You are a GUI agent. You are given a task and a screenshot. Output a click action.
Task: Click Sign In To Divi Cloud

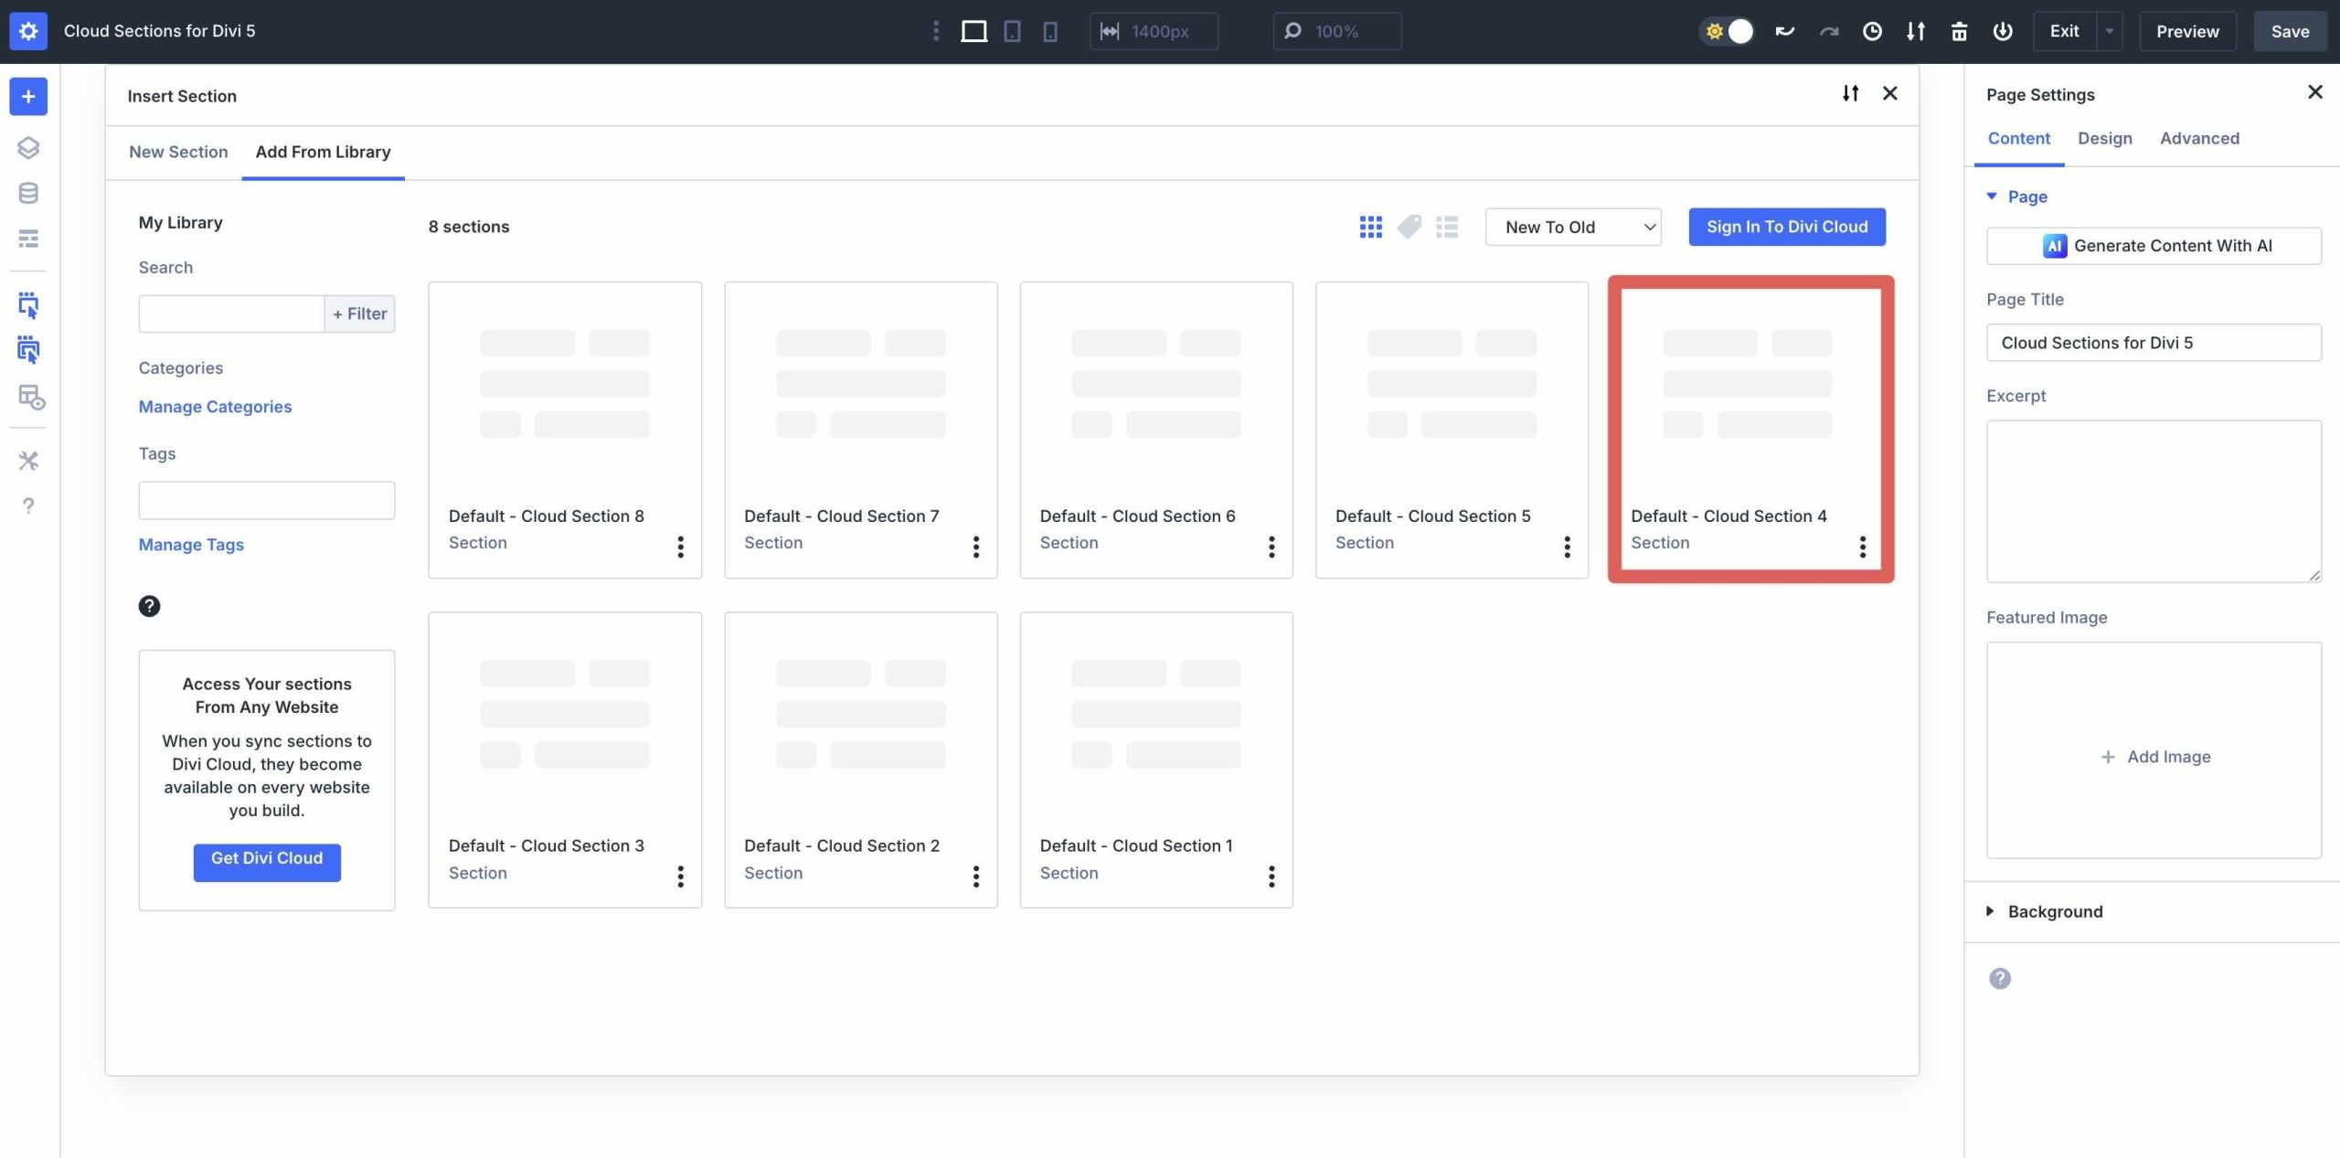pos(1786,226)
